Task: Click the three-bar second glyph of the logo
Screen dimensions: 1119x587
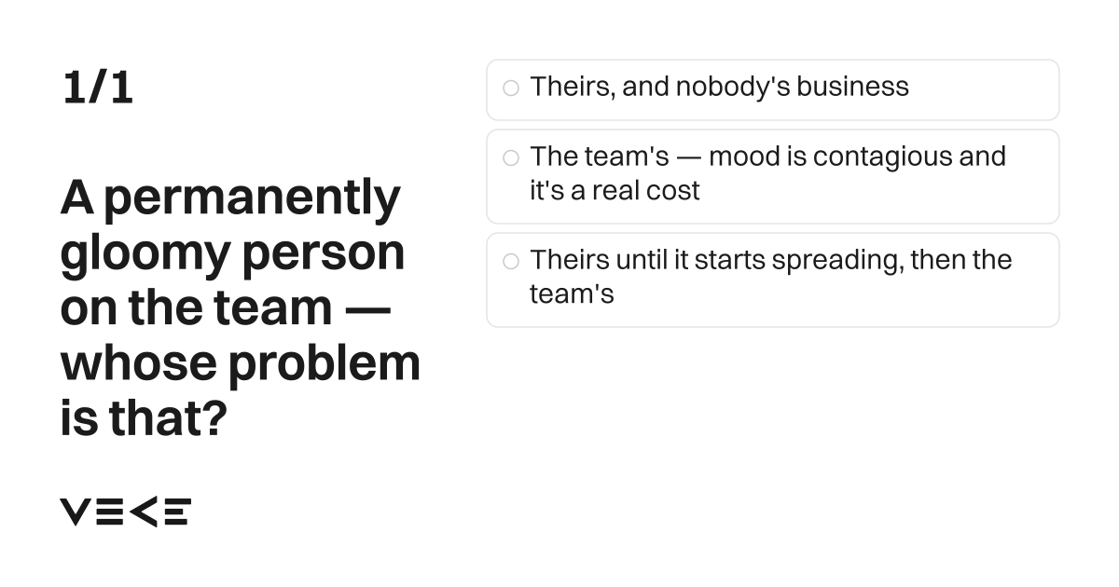Action: point(109,512)
